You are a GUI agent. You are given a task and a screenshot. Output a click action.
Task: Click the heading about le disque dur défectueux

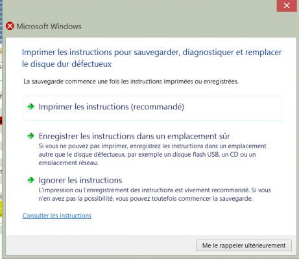152,58
